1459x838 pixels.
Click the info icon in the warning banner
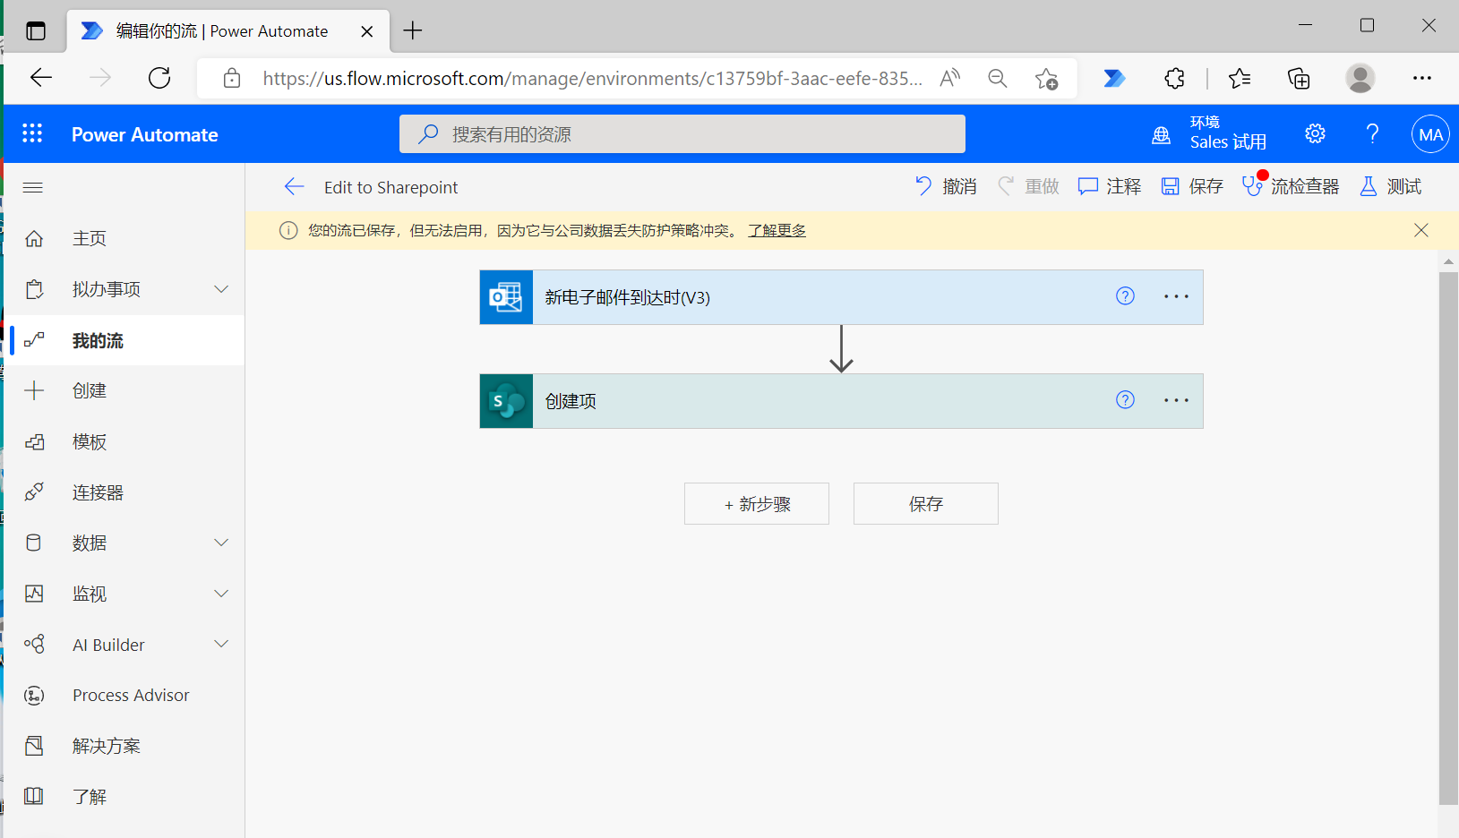[288, 230]
